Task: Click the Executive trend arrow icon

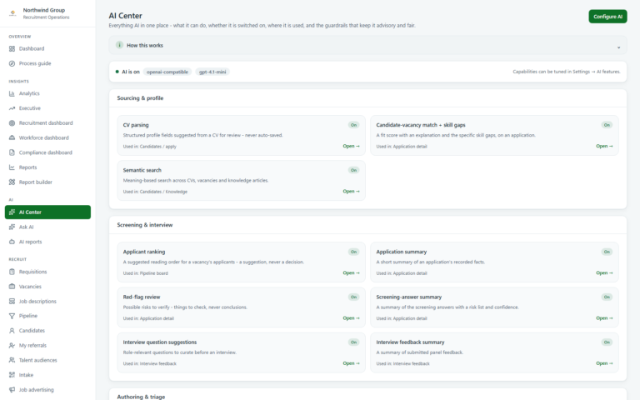Action: coord(12,108)
